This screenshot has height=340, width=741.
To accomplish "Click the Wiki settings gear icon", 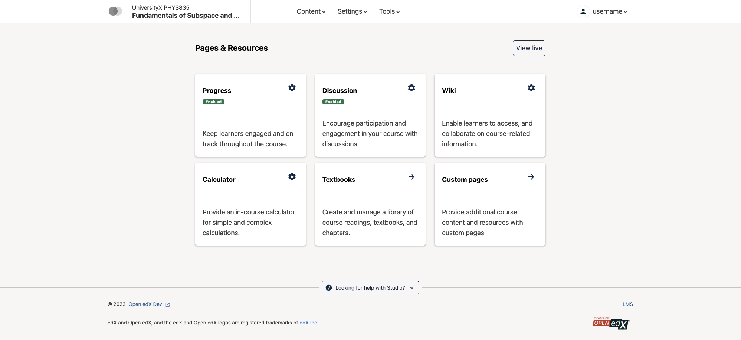I will tap(531, 88).
